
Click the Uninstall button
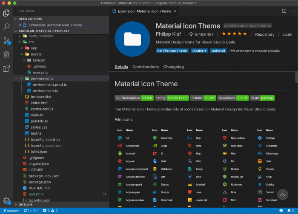(218, 51)
